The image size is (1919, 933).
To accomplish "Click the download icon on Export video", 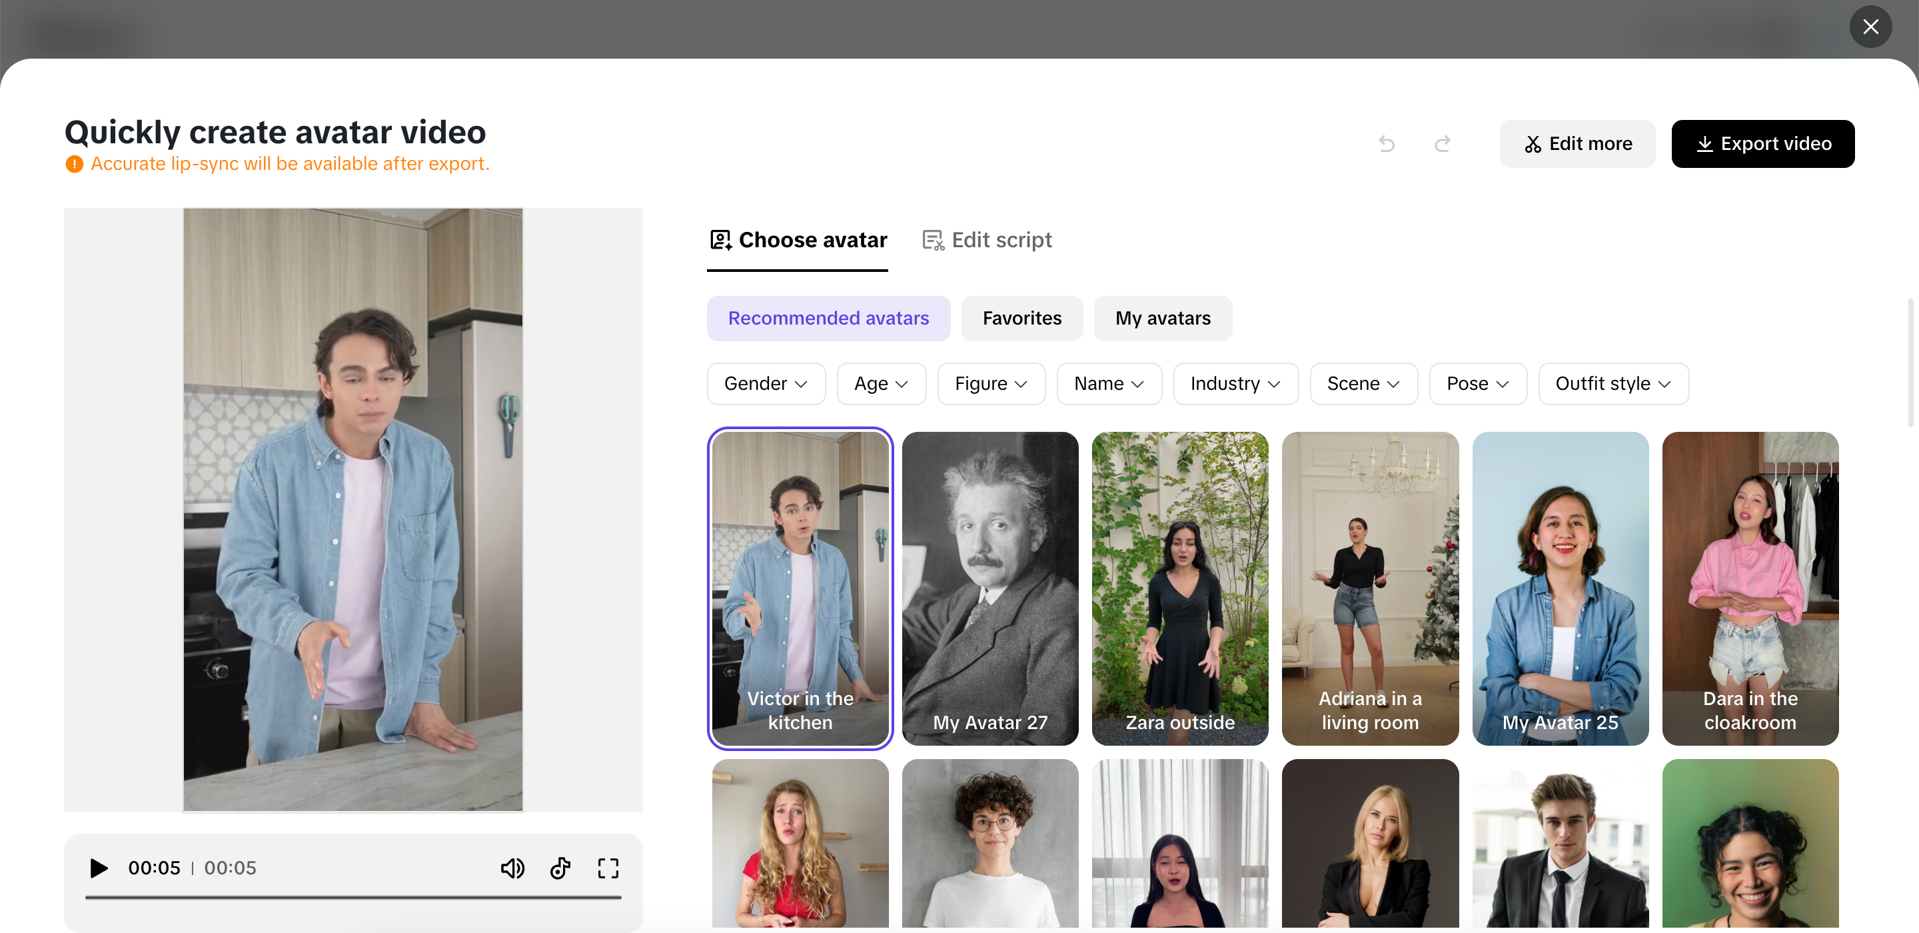I will [x=1706, y=143].
